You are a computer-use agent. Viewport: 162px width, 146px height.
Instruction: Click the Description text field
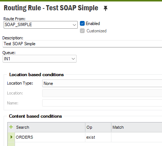82,44
